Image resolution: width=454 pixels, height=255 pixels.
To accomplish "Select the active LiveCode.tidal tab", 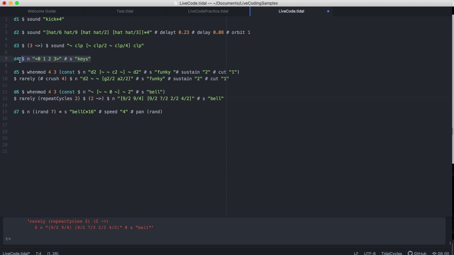I will pyautogui.click(x=291, y=11).
